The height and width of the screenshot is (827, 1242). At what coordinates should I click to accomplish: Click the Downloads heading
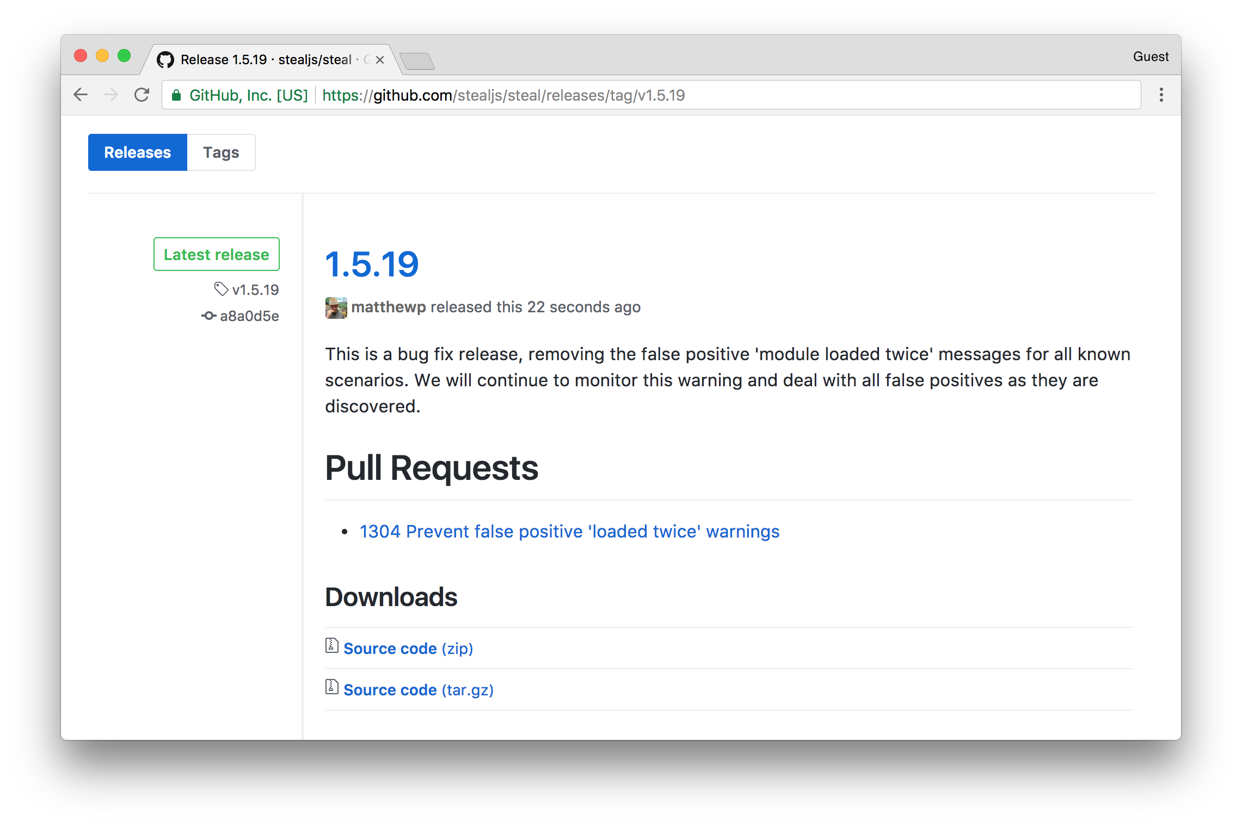coord(391,597)
